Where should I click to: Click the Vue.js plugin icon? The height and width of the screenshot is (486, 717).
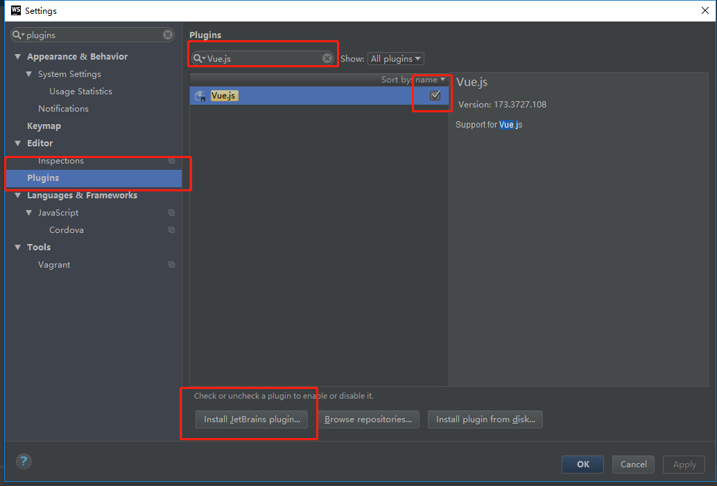click(200, 96)
